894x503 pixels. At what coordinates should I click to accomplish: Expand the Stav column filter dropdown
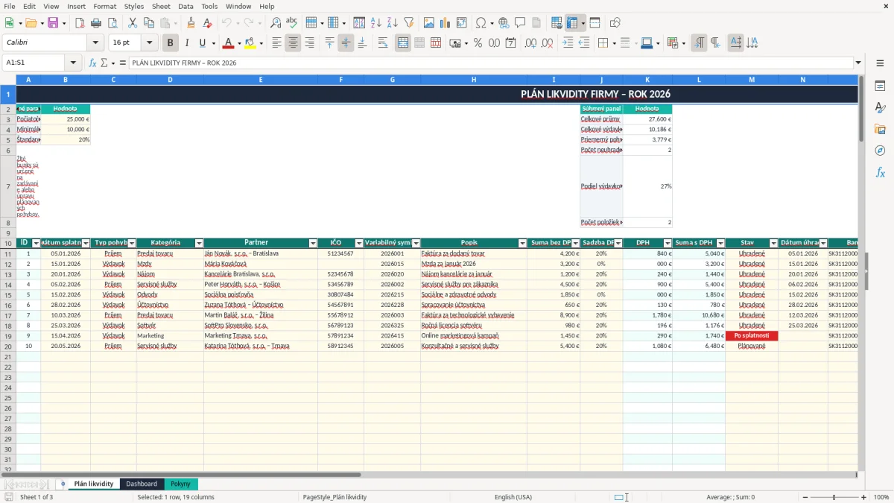(x=773, y=244)
